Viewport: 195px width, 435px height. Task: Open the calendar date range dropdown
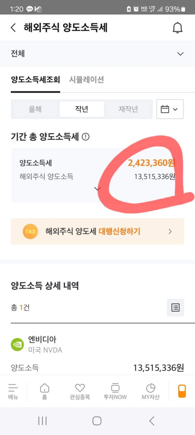tap(170, 109)
